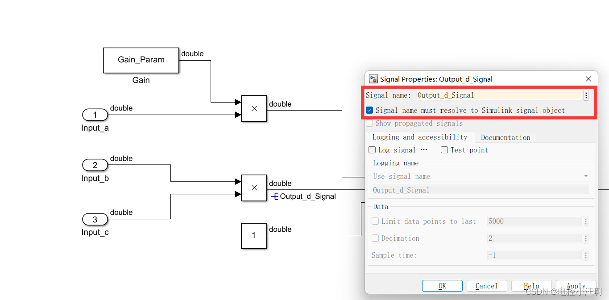This screenshot has height=300, width=609.
Task: Uncheck Signal name must resolve to Simulink signal object
Action: point(369,110)
